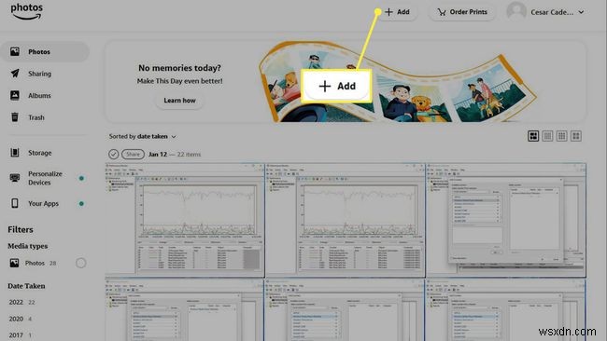607x341 pixels.
Task: Click the Storage icon
Action: (15, 153)
